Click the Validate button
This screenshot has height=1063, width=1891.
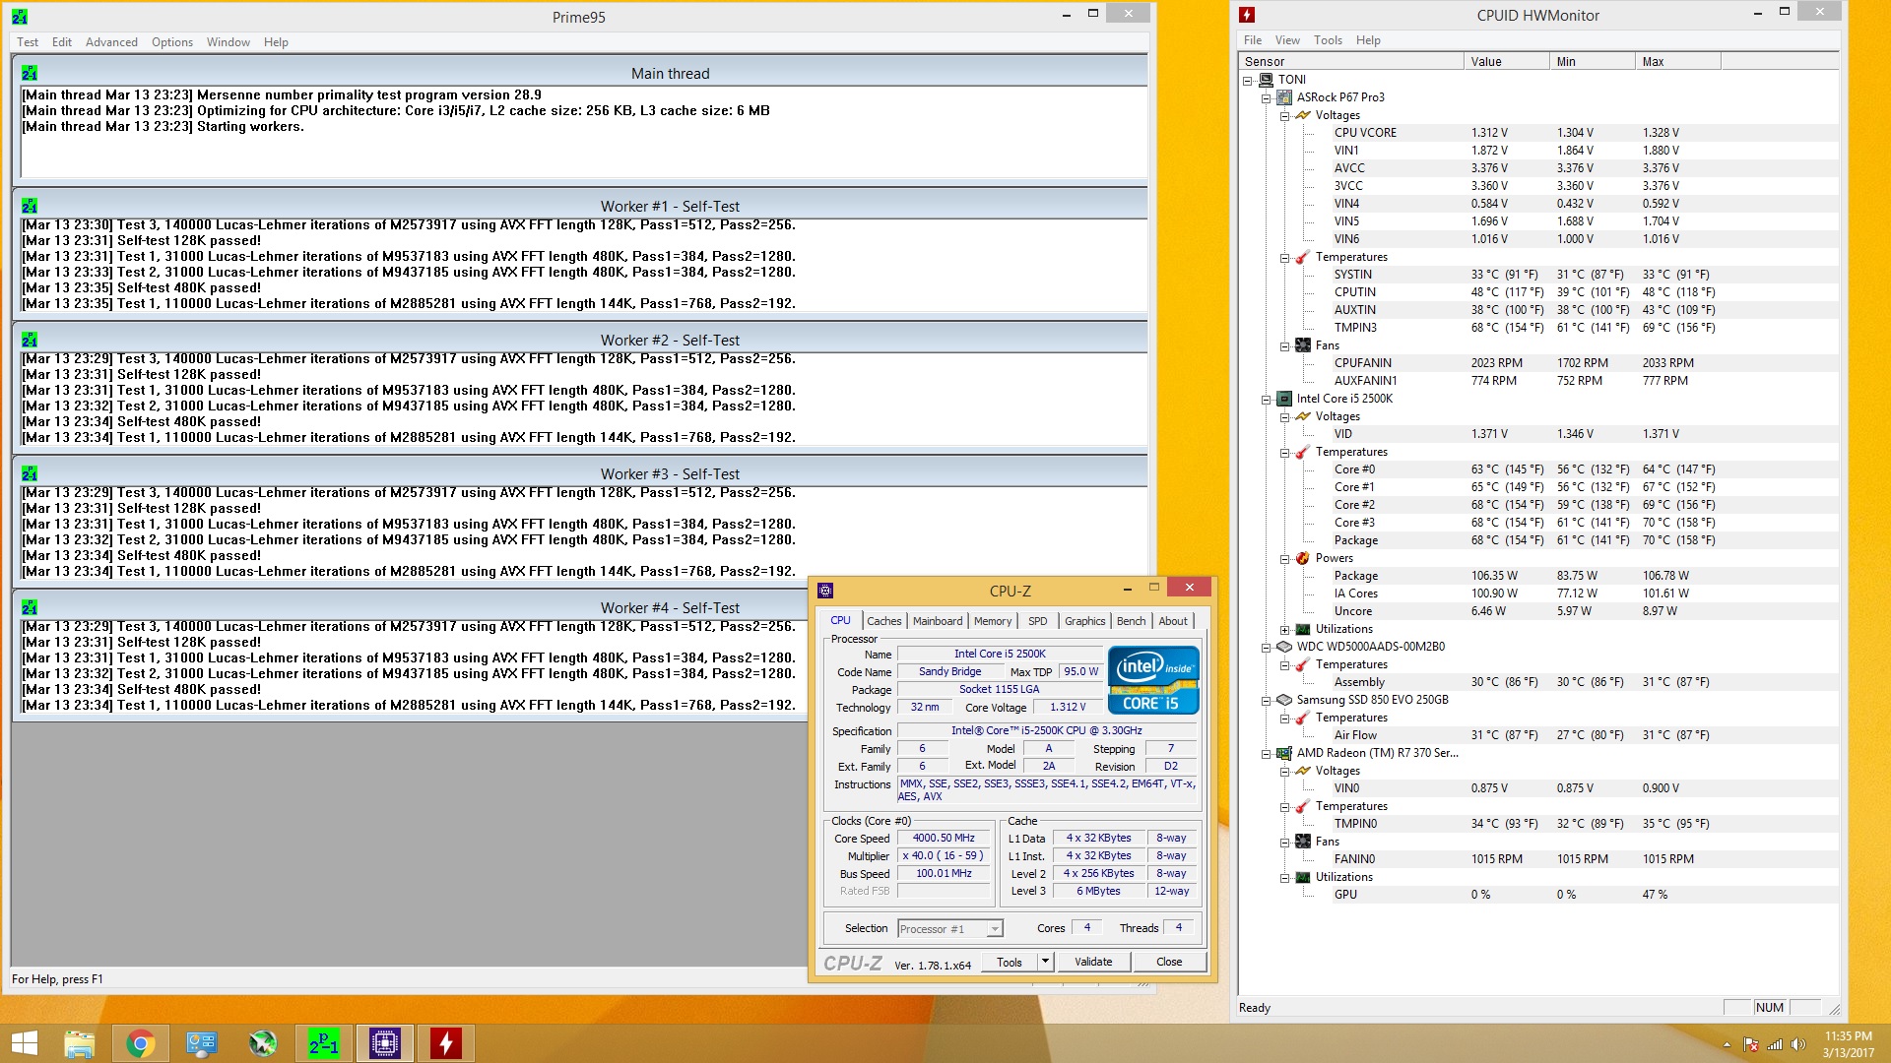pyautogui.click(x=1093, y=962)
